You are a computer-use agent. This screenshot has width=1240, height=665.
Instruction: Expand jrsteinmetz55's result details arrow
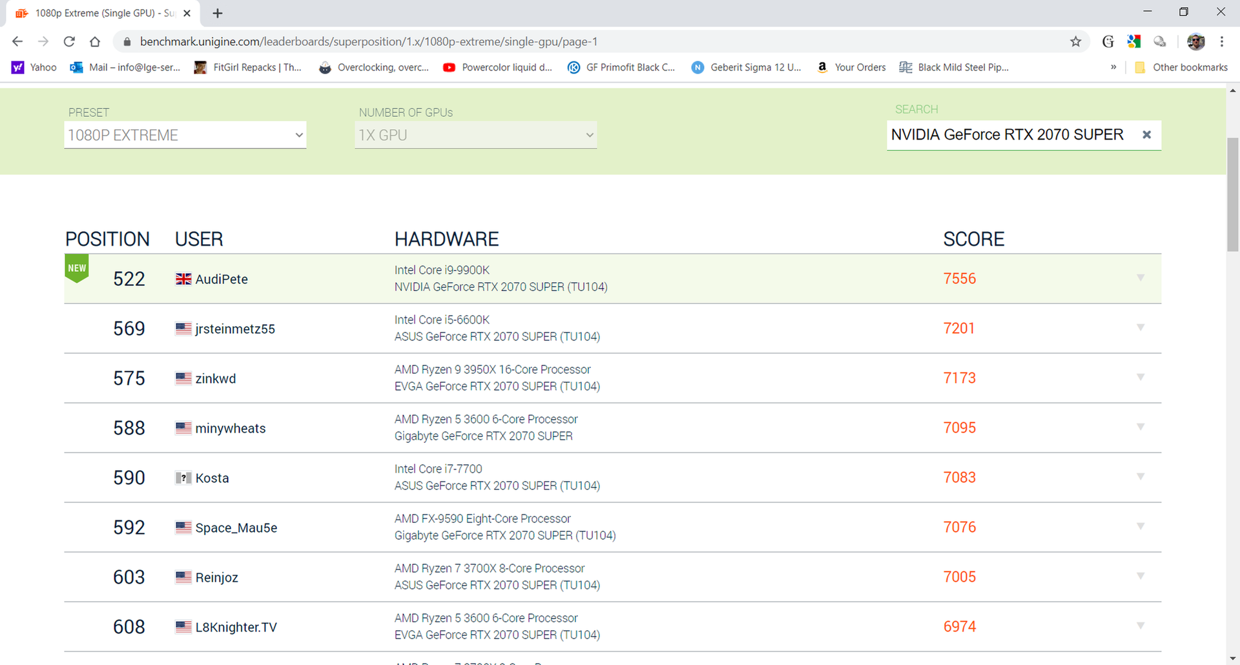coord(1141,327)
